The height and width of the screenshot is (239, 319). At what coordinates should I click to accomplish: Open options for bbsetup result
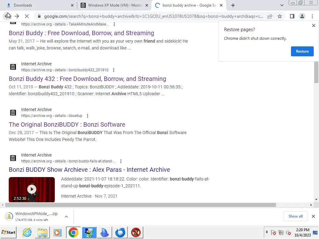pyautogui.click(x=88, y=116)
